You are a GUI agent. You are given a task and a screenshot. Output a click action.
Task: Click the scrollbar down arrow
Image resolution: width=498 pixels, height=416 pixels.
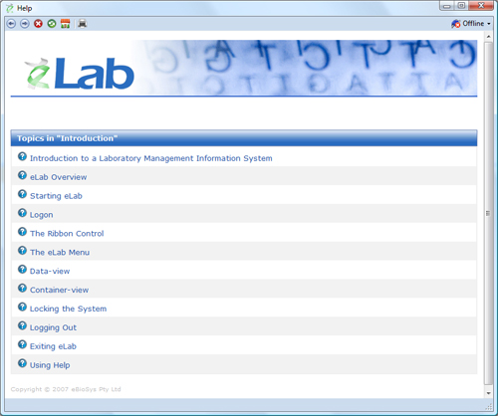[488, 393]
